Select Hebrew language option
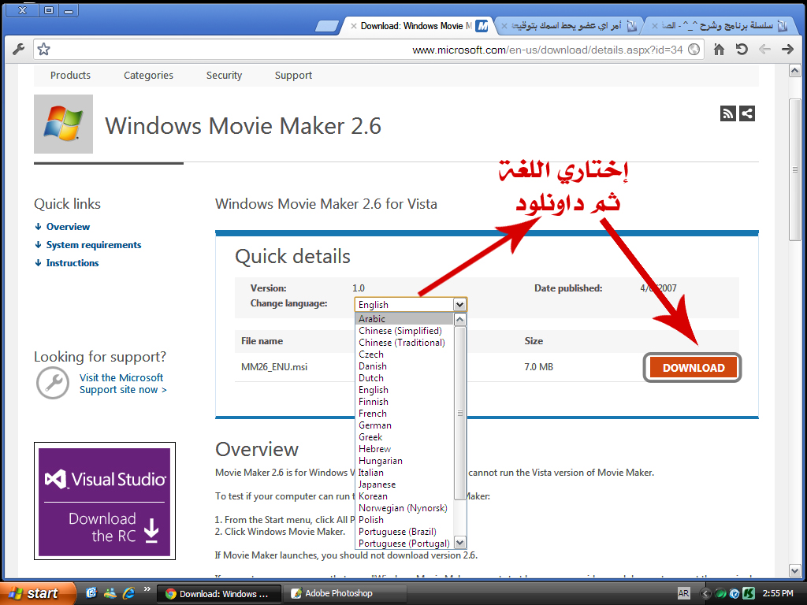Image resolution: width=807 pixels, height=605 pixels. click(x=404, y=449)
